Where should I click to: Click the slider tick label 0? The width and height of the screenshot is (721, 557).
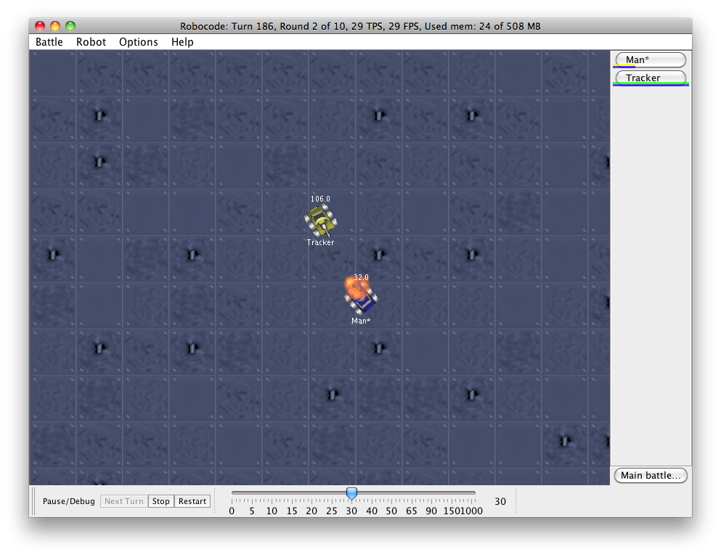click(232, 511)
